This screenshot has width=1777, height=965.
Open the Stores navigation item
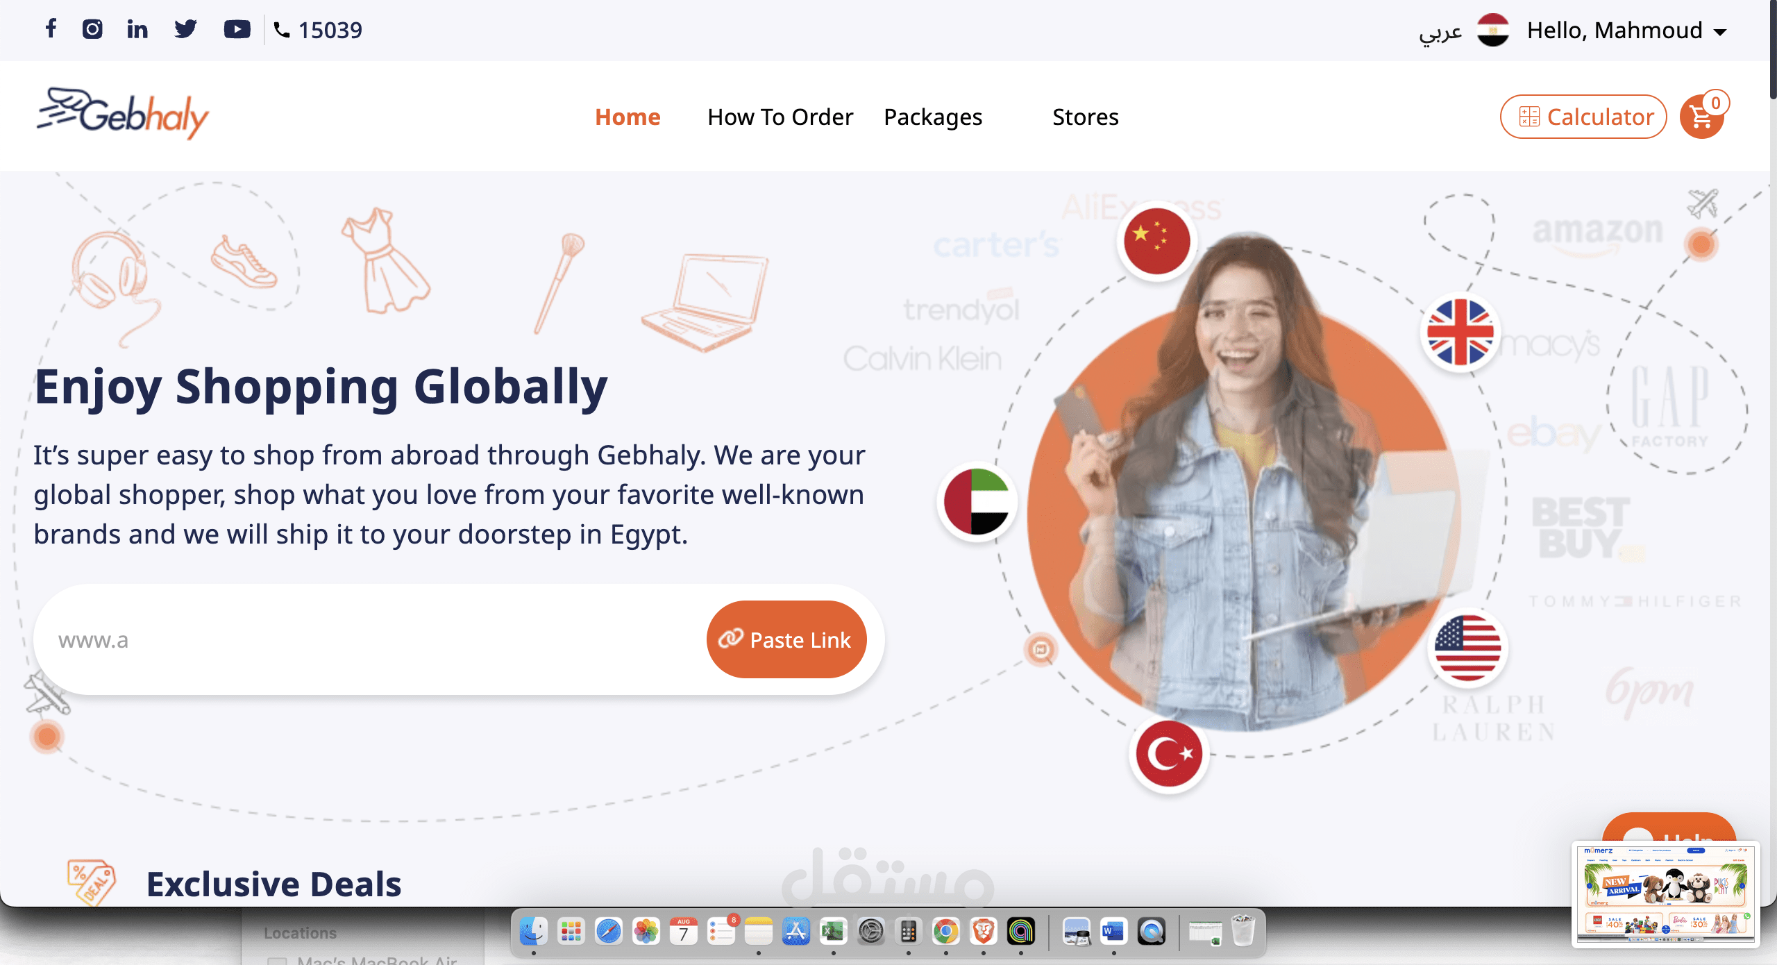click(x=1085, y=117)
